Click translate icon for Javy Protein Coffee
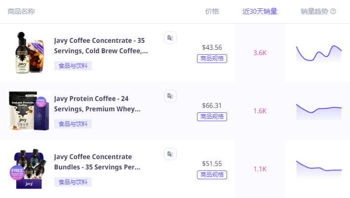The image size is (350, 198). (170, 96)
